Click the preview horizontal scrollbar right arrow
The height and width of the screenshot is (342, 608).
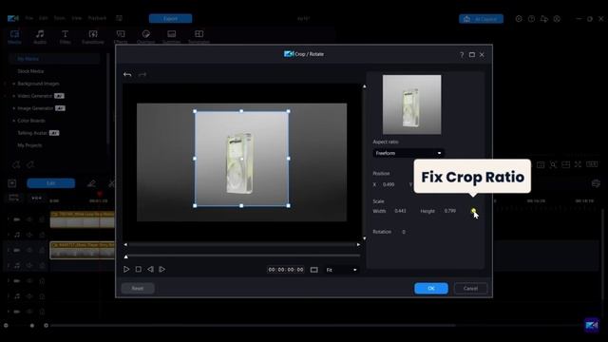tap(358, 245)
